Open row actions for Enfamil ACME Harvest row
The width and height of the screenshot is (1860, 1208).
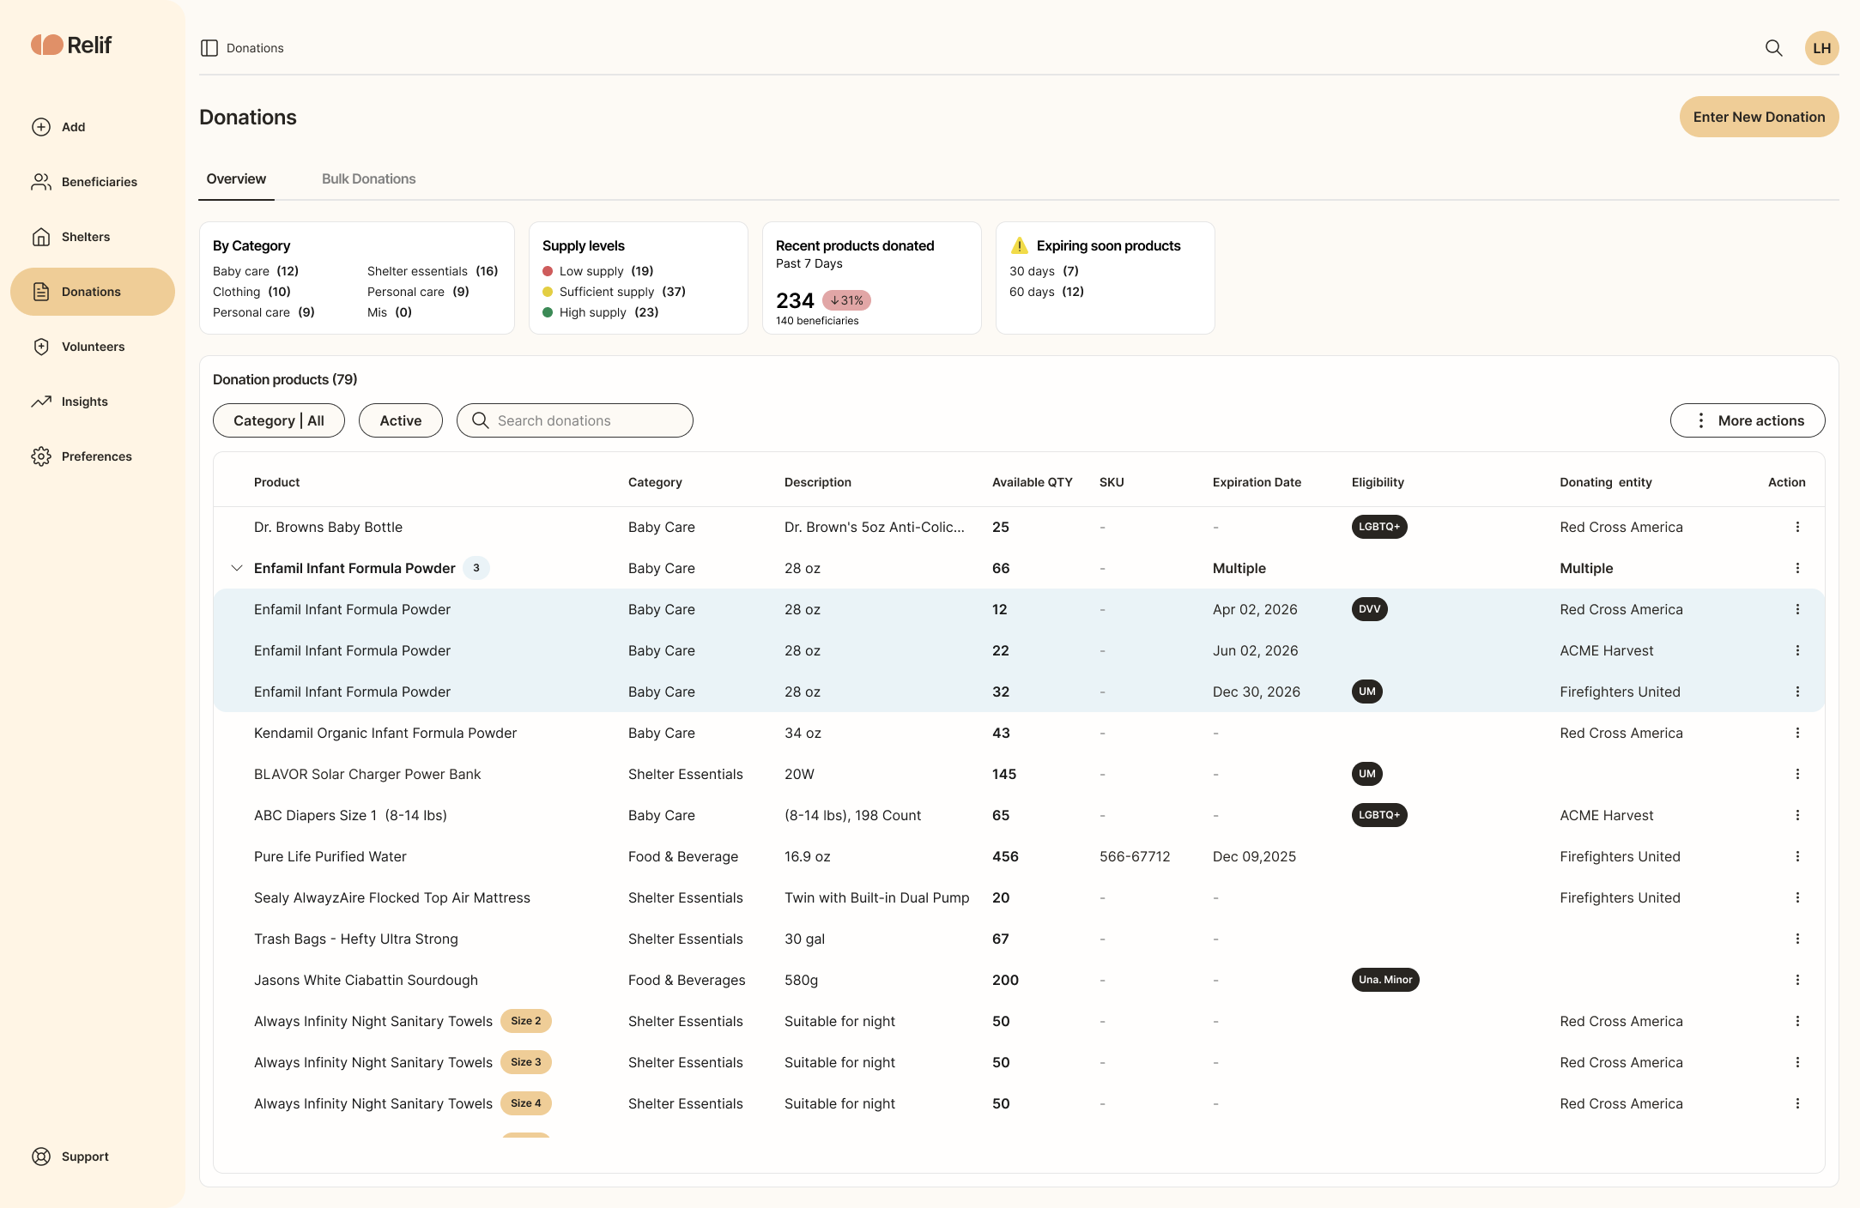point(1797,650)
